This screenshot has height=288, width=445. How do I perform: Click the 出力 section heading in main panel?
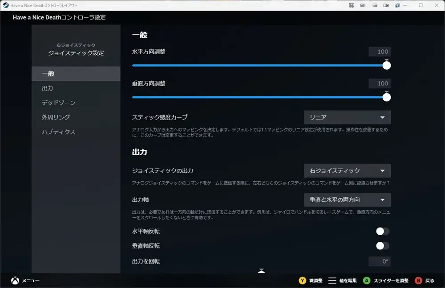[x=139, y=152]
